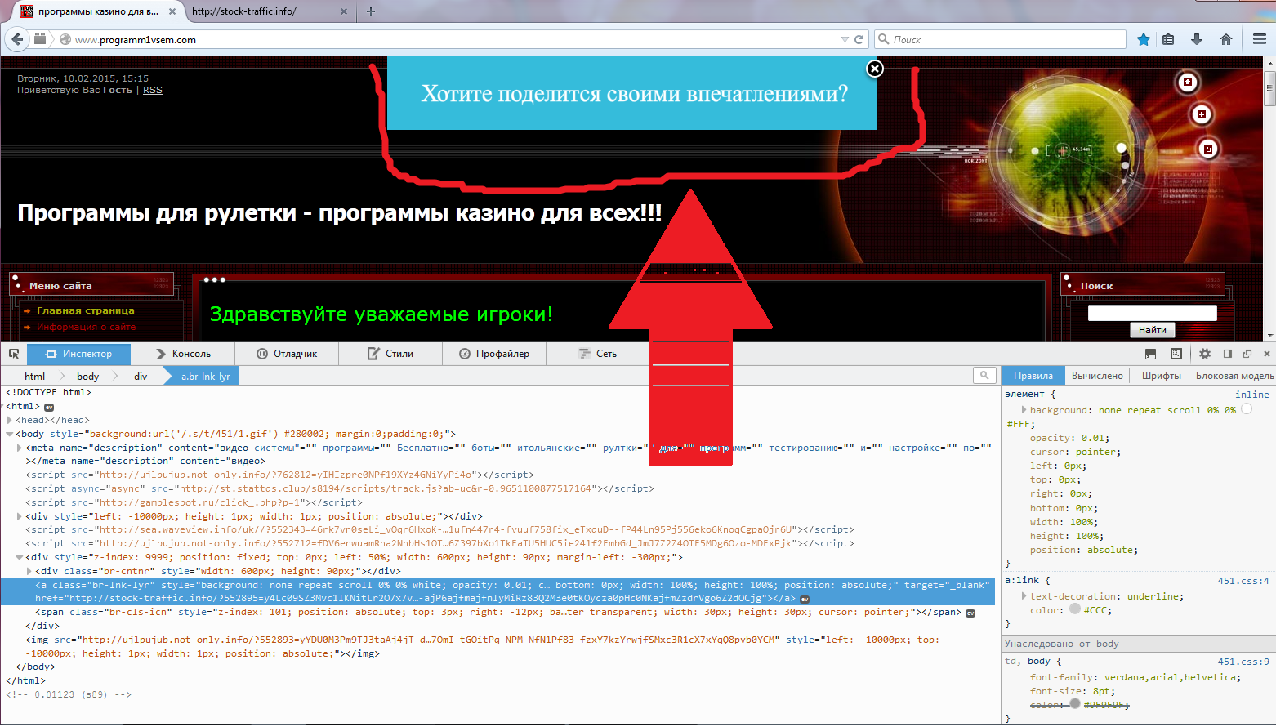Open the #CCC color swatch

pyautogui.click(x=1075, y=609)
